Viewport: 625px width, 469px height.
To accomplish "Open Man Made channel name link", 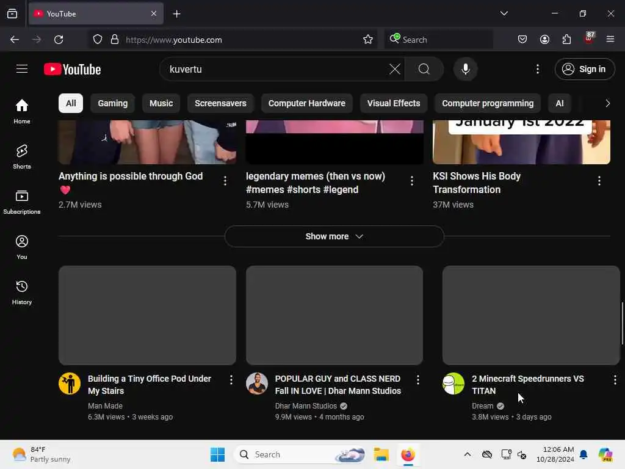I will coord(105,406).
